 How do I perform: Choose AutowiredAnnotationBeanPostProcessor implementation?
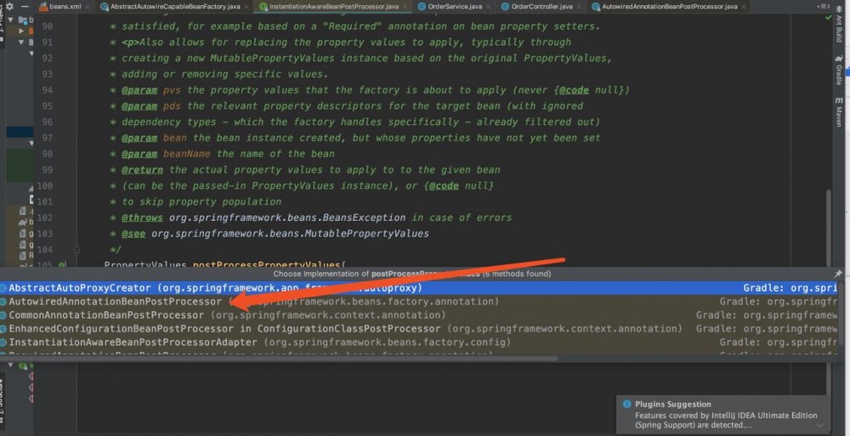[x=418, y=302]
